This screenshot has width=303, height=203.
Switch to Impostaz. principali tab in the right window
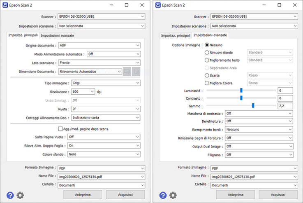(176, 35)
